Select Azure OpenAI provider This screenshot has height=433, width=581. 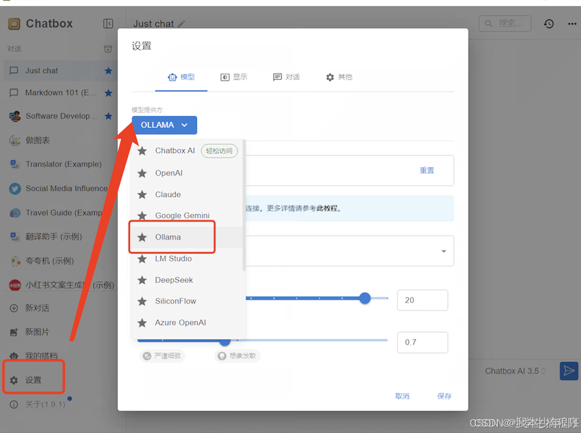coord(187,323)
